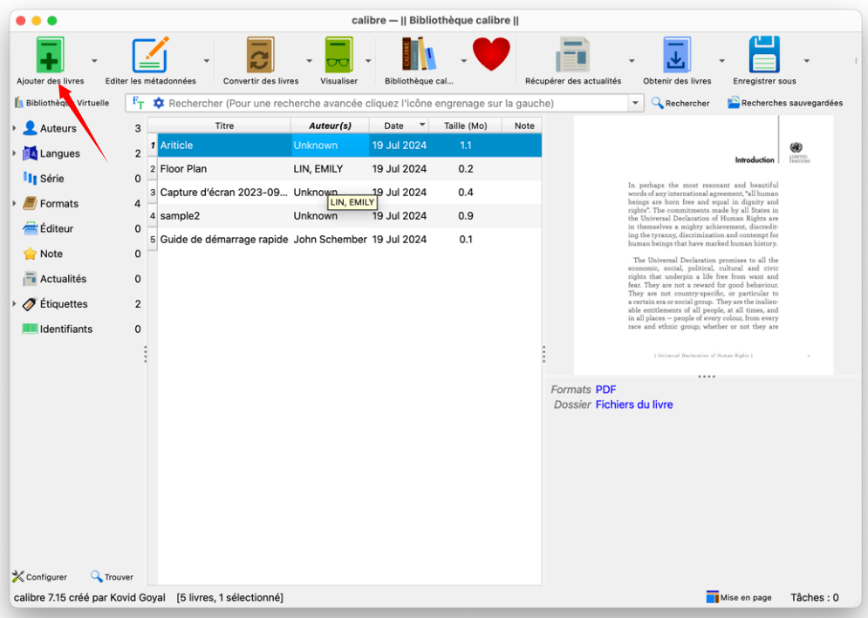
Task: Click the full-text search FT icon
Action: click(138, 103)
